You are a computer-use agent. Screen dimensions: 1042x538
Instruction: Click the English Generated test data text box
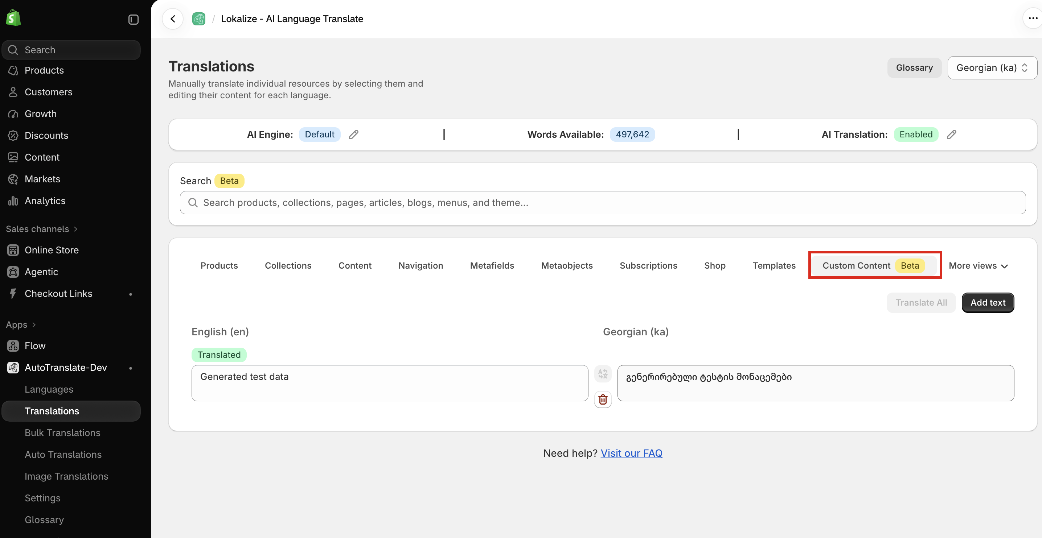click(390, 383)
